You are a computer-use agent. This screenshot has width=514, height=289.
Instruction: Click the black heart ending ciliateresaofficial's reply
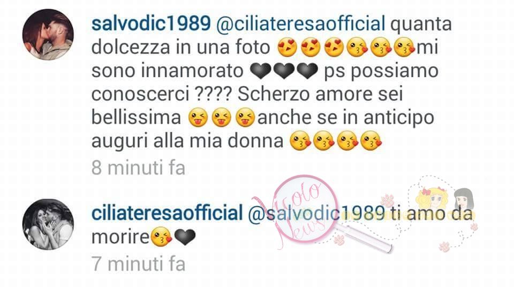185,237
